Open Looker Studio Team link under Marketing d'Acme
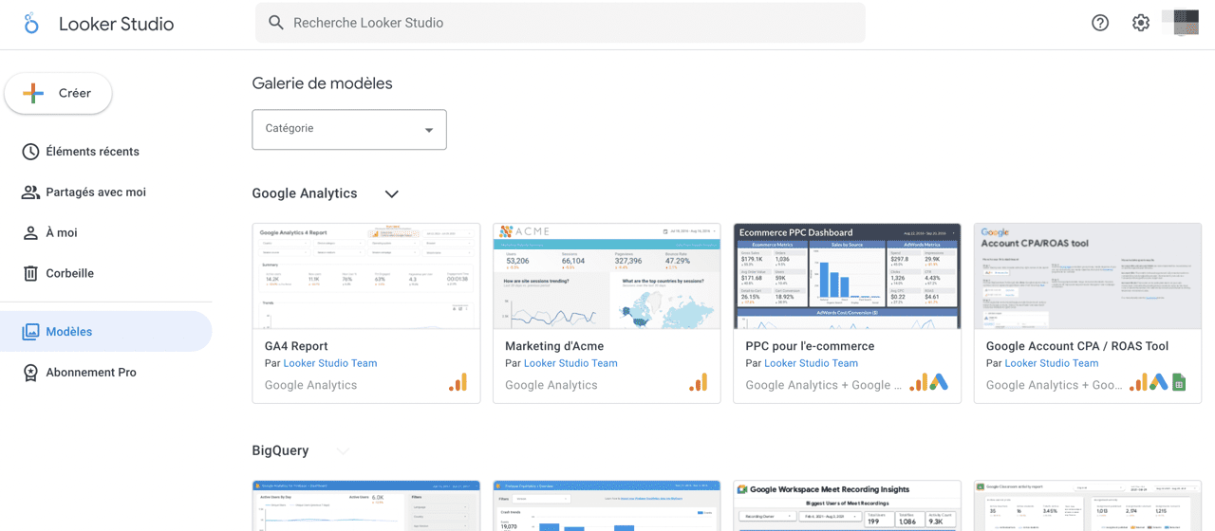The width and height of the screenshot is (1215, 531). 570,363
